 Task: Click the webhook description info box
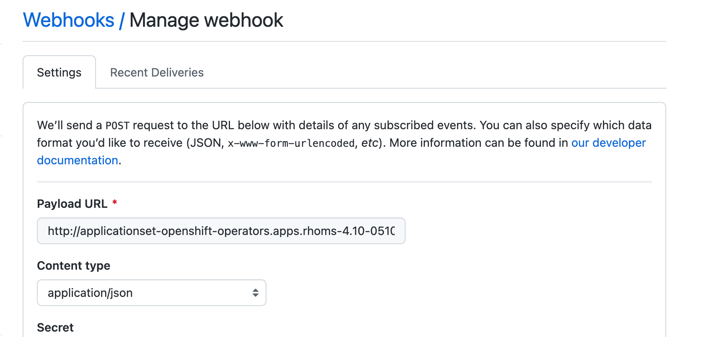point(344,142)
